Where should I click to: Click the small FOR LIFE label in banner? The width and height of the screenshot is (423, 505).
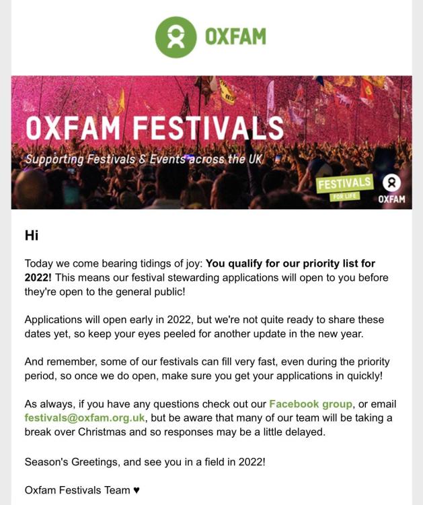344,196
